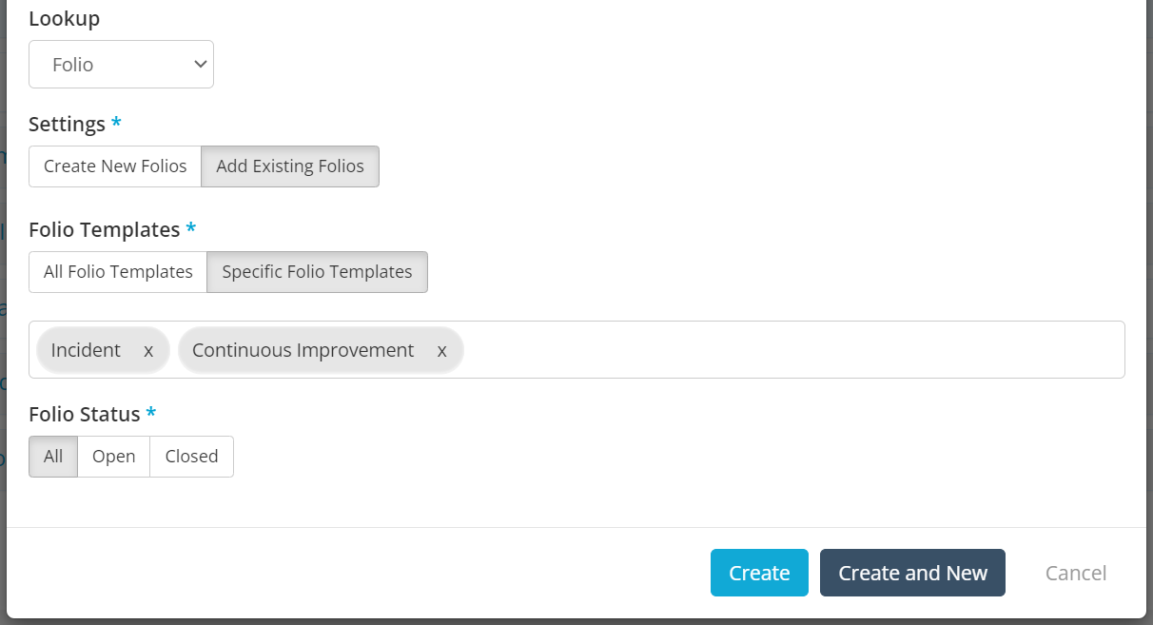Set Folio Status to All

click(53, 457)
